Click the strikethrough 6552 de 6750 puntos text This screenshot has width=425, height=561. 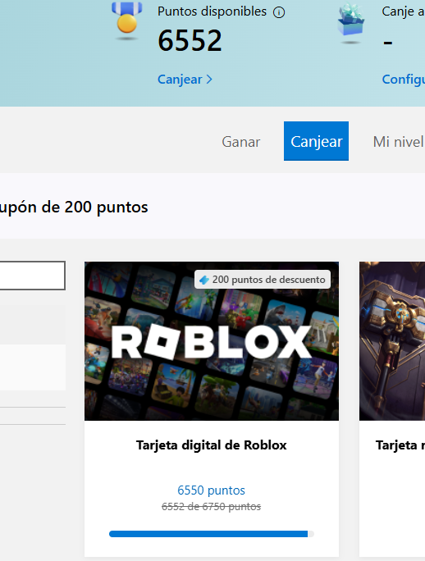(x=211, y=507)
